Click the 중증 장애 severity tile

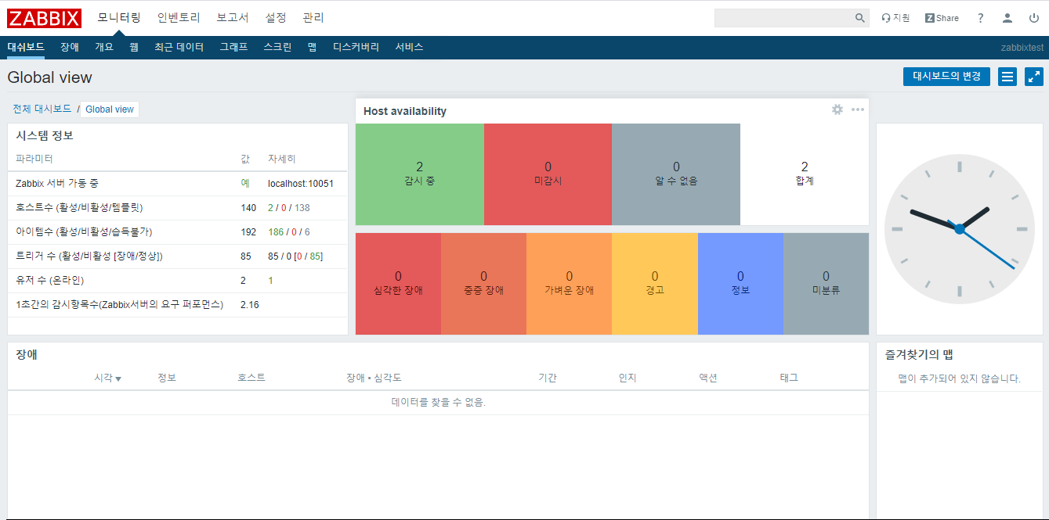[x=483, y=284]
